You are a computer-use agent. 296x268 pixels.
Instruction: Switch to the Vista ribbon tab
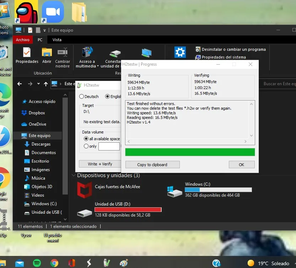click(57, 40)
